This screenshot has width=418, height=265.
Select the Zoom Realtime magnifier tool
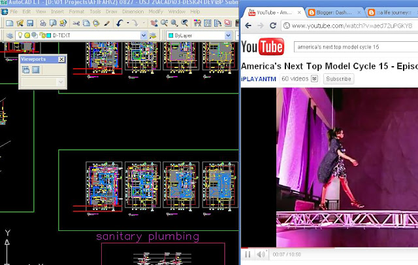[164, 24]
